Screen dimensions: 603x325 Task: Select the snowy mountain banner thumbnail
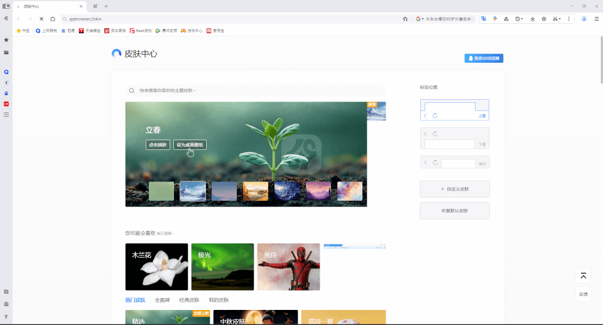(193, 191)
